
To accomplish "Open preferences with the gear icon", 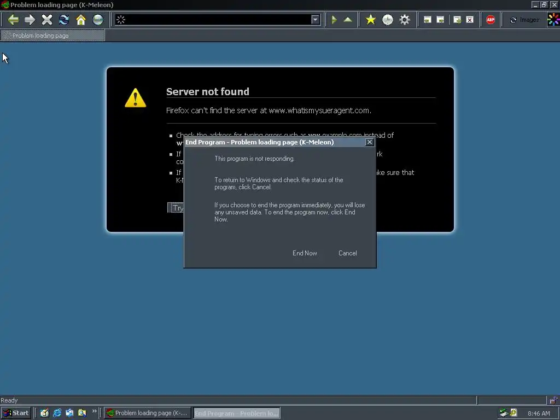I will tap(405, 20).
